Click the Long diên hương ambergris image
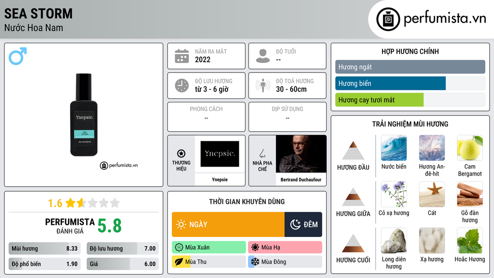Viewport: 494px width, 278px height. point(394,240)
